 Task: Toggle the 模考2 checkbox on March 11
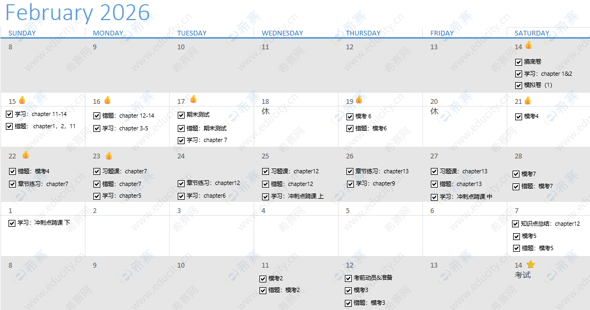point(263,279)
